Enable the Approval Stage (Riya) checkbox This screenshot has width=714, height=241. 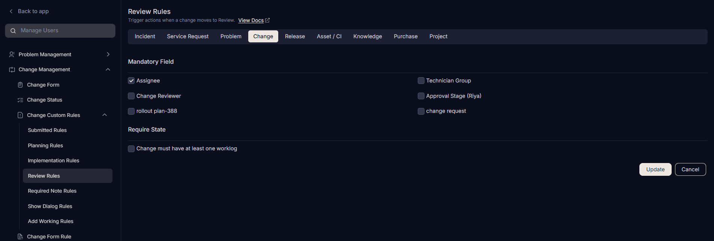421,96
